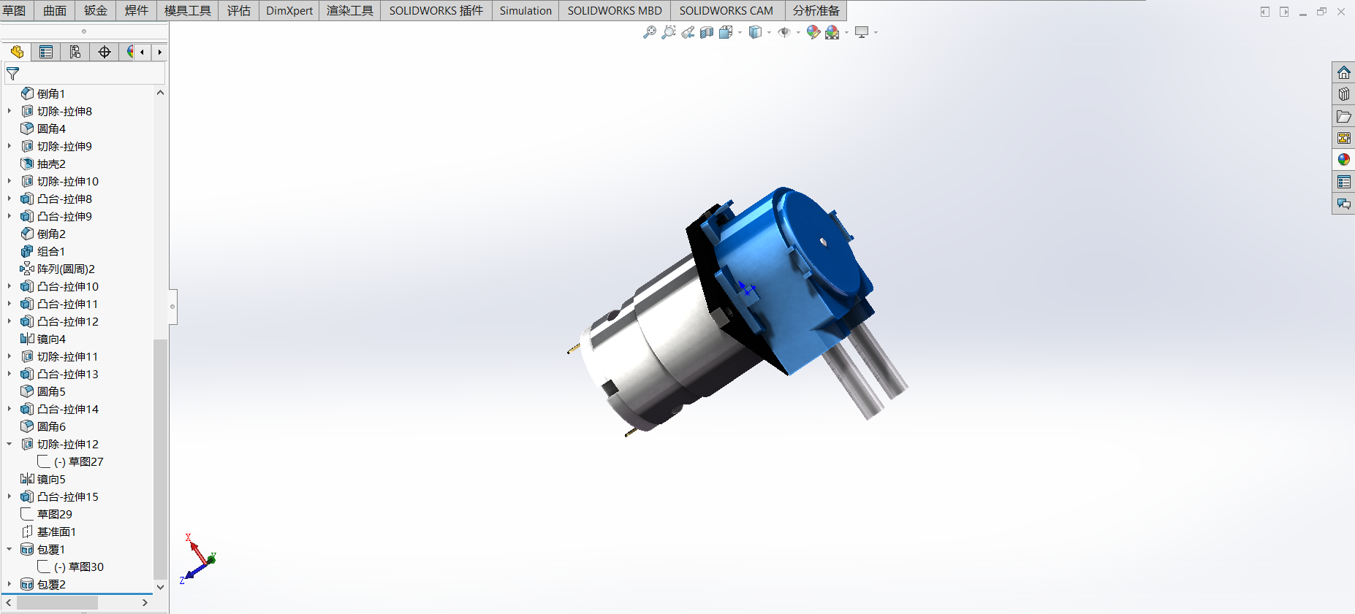Switch to the 草图 tab

tap(15, 10)
